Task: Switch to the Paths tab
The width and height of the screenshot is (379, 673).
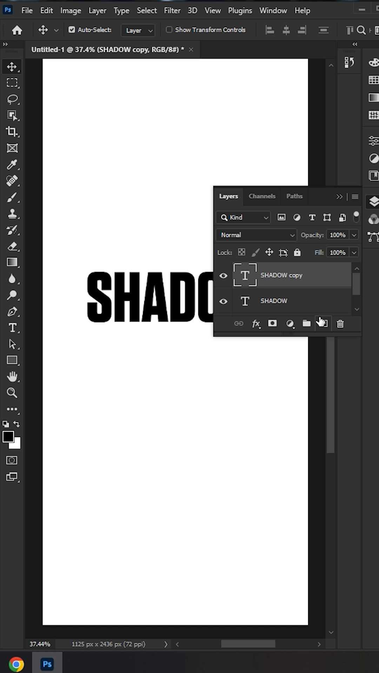Action: pyautogui.click(x=294, y=196)
